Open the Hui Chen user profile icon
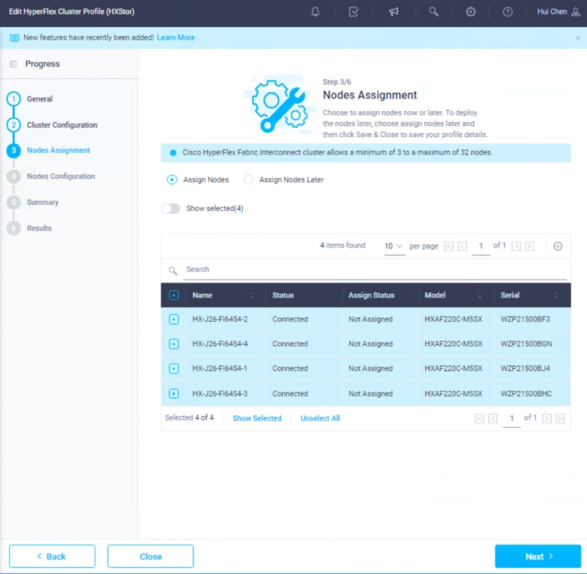The height and width of the screenshot is (574, 587). (576, 11)
